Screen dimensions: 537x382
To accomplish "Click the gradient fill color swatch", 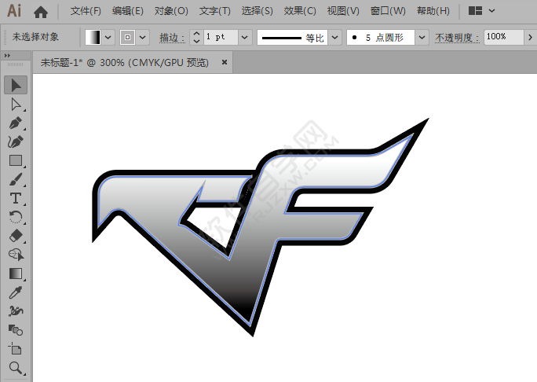I will point(93,38).
